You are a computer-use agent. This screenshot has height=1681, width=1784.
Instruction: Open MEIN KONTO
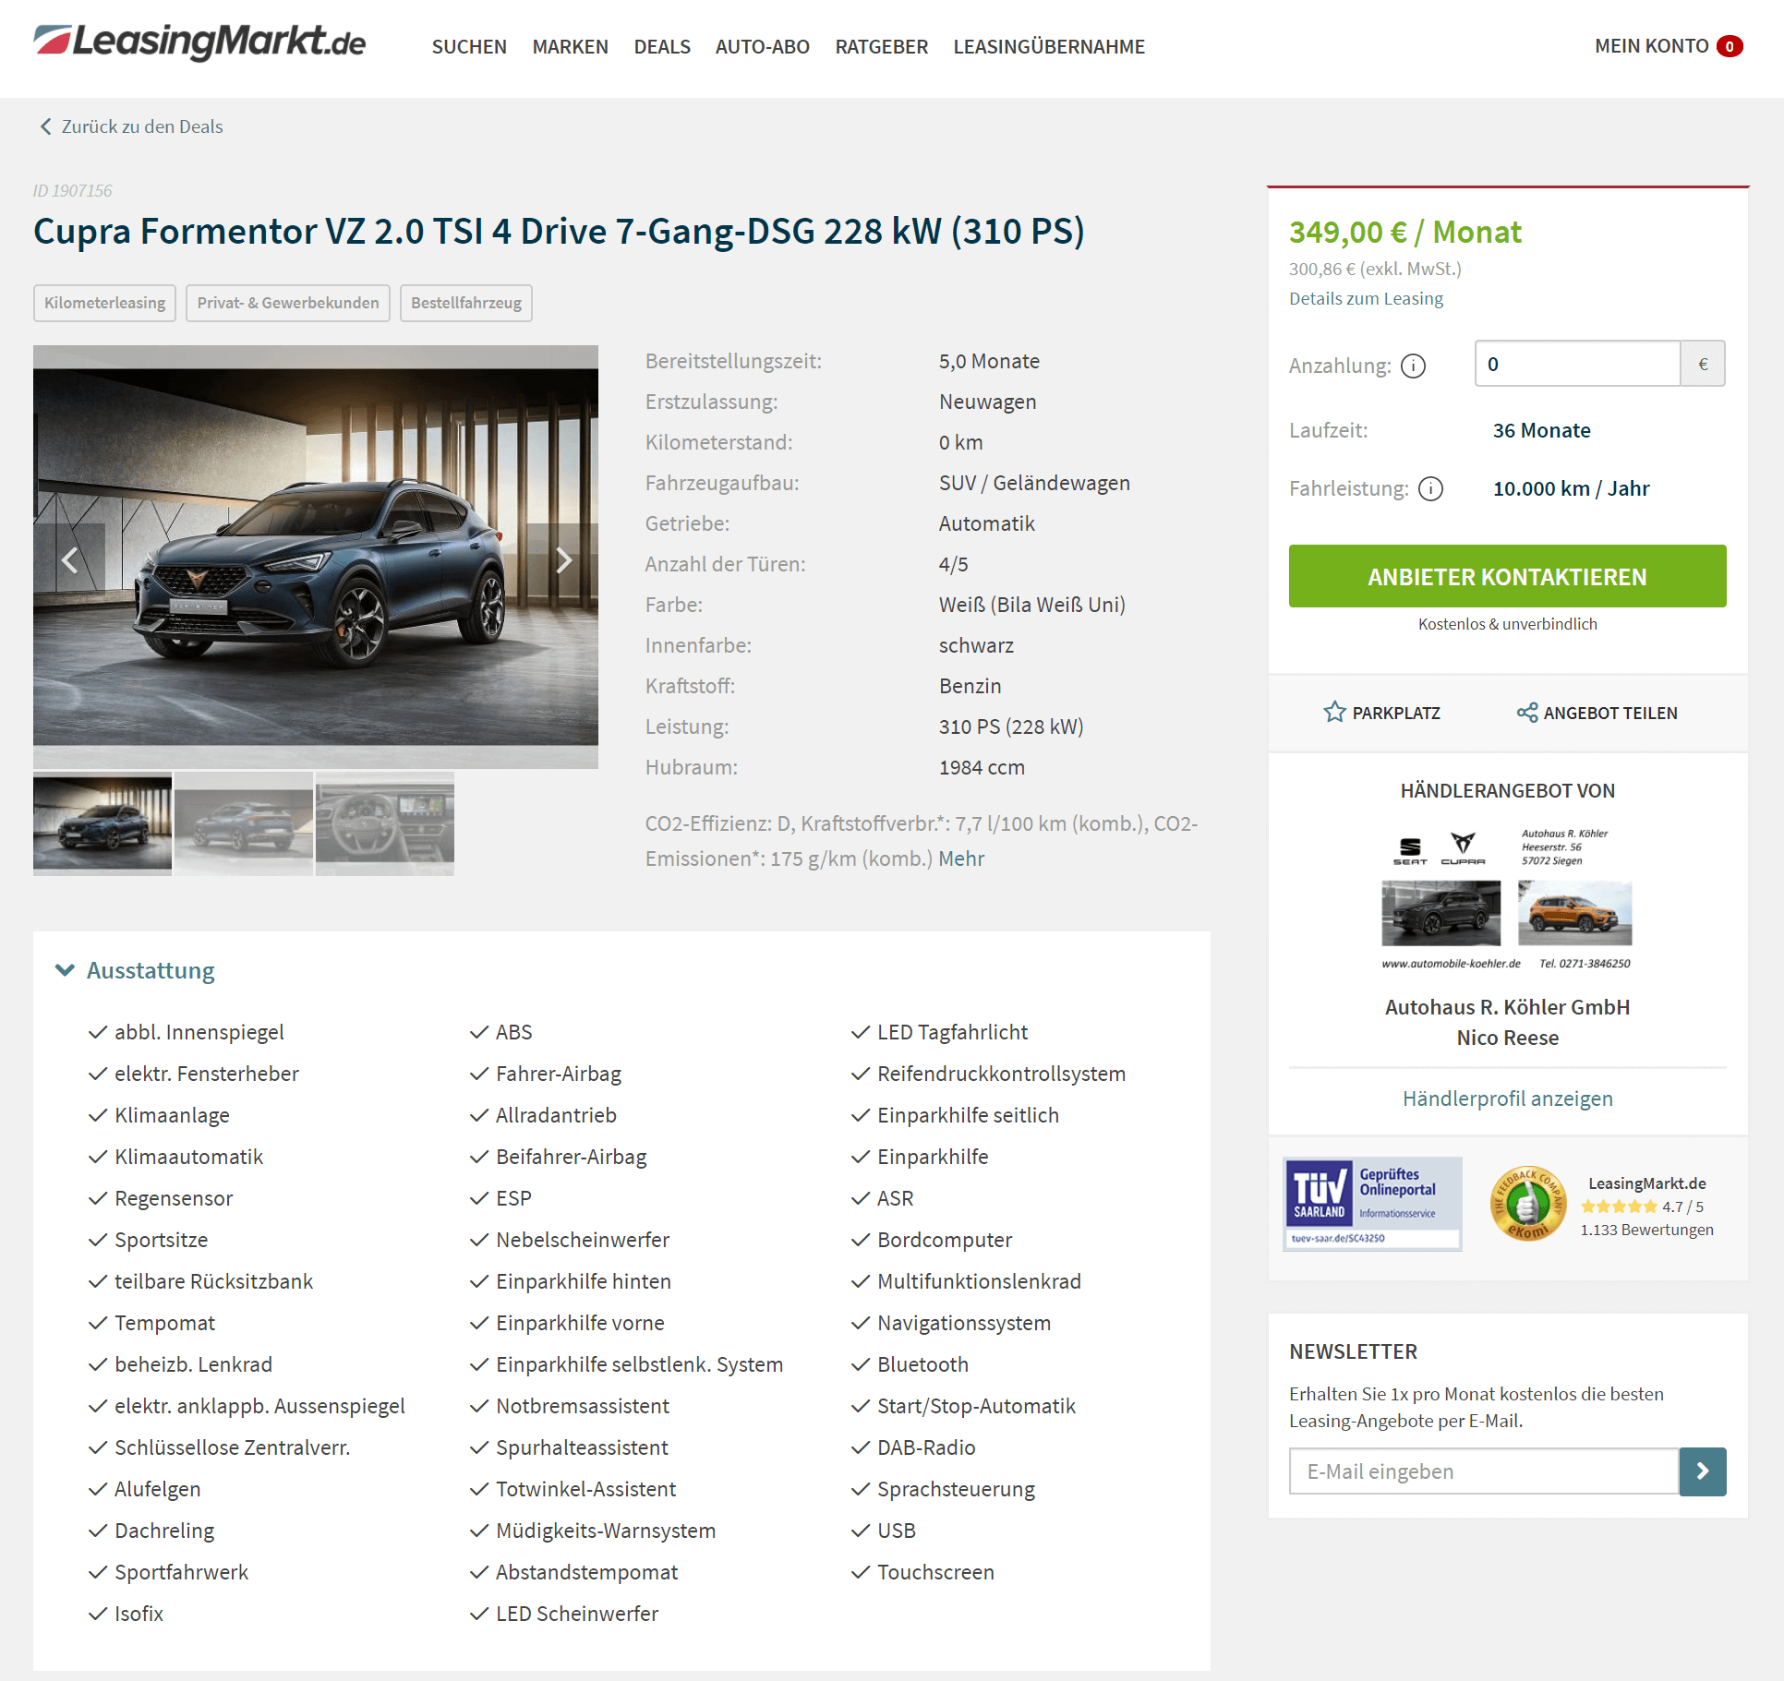(1651, 46)
